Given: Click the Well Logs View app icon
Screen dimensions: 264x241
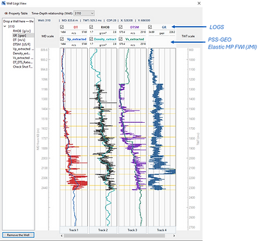Looking at the screenshot, I should (3, 3).
